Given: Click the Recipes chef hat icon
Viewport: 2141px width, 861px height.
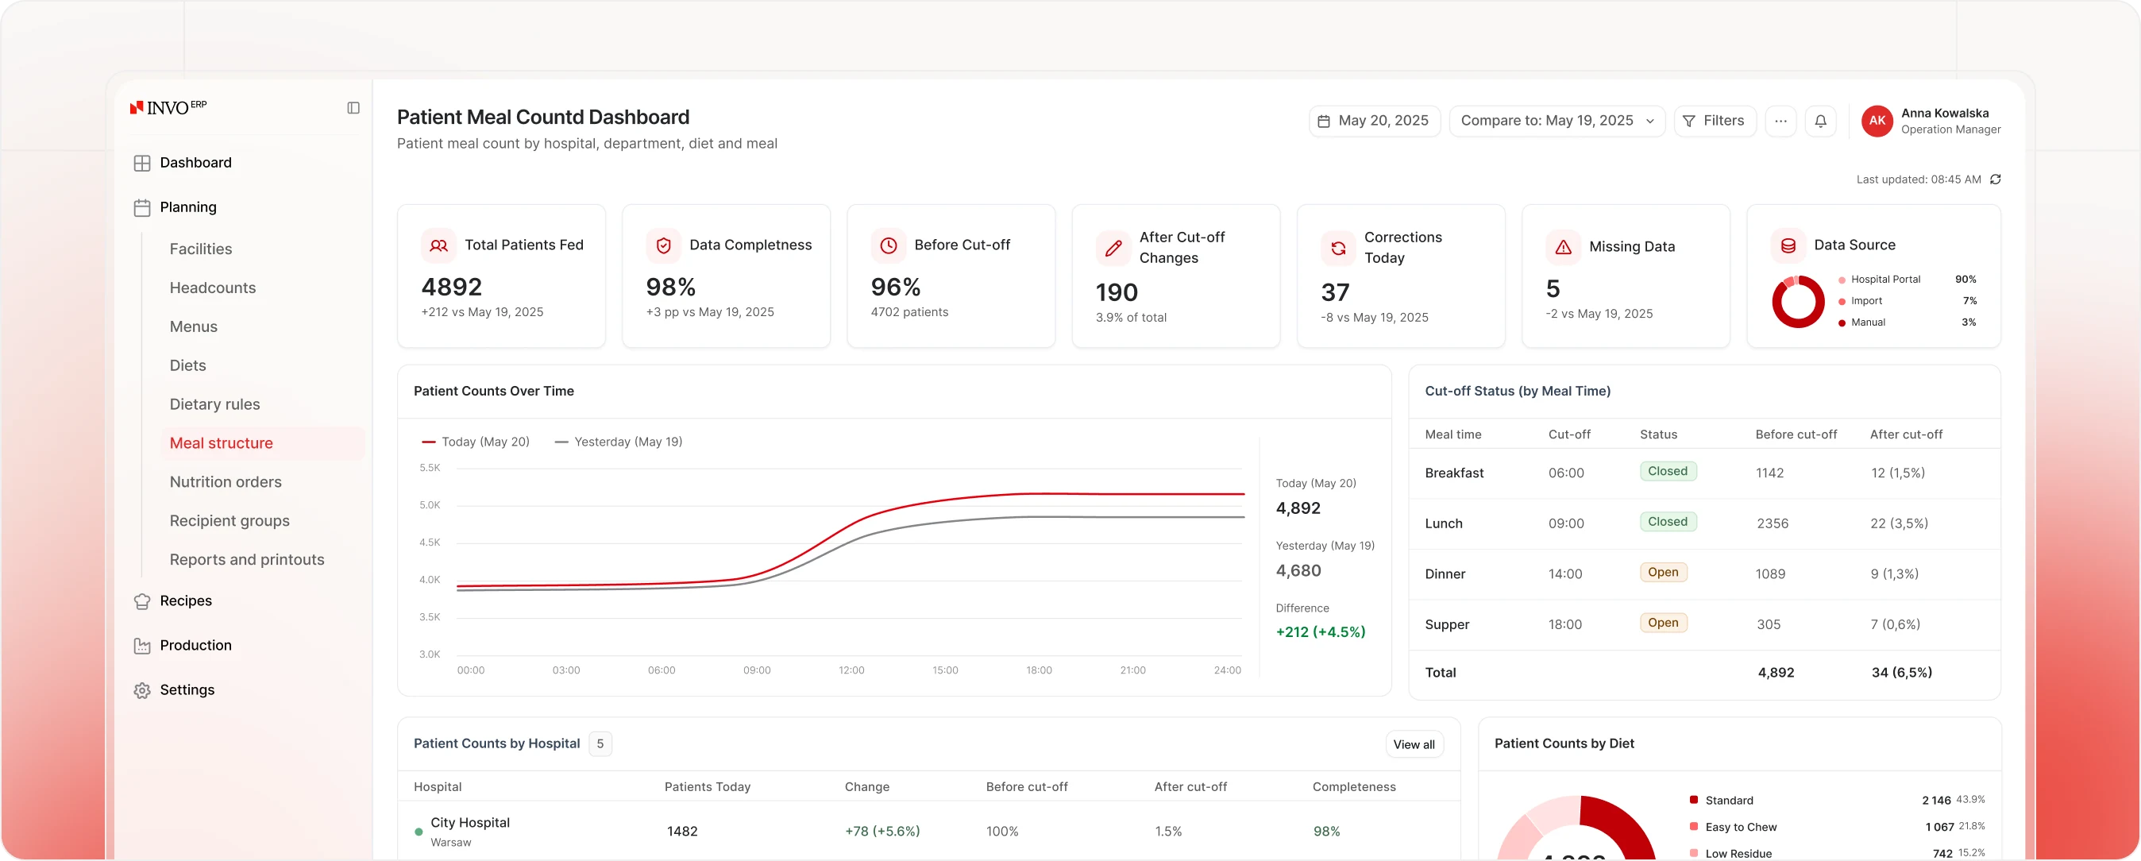Looking at the screenshot, I should pyautogui.click(x=142, y=602).
